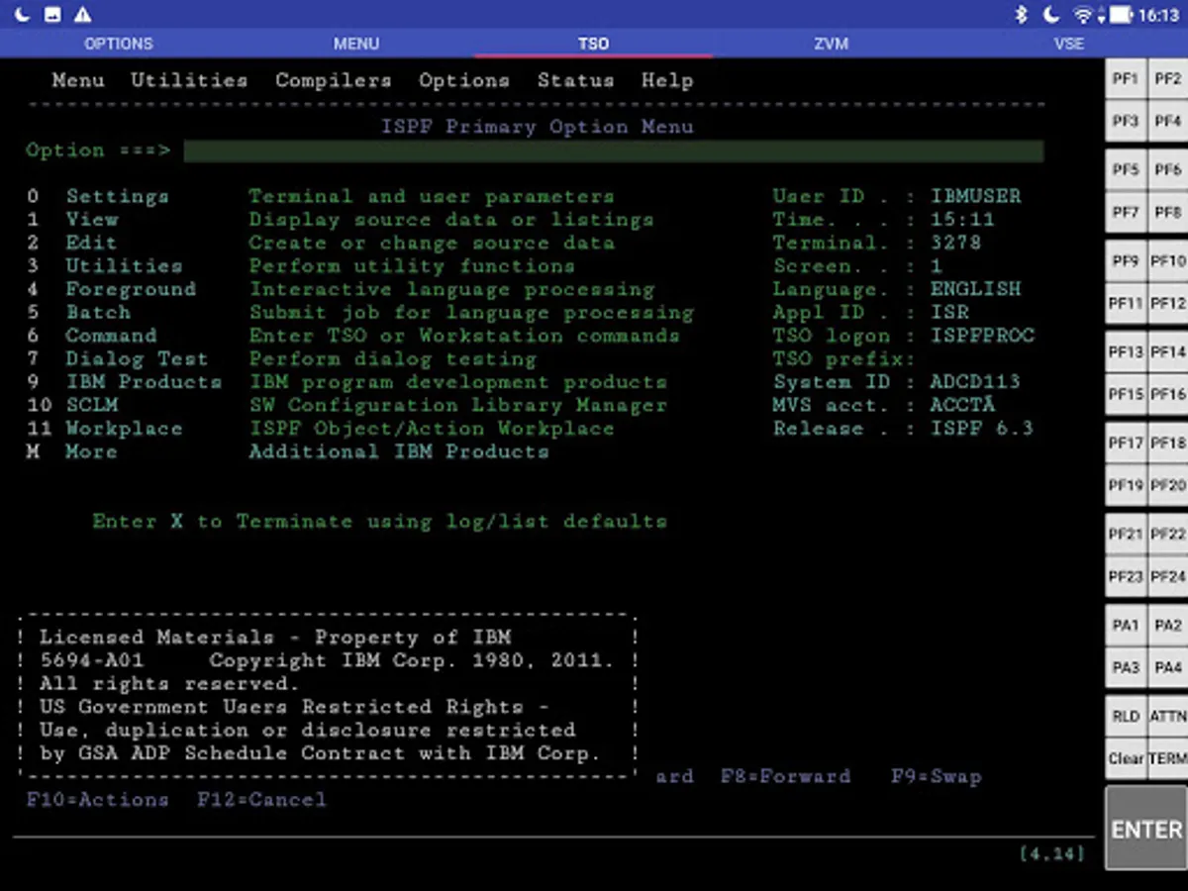Tap the RLD key button

point(1126,717)
